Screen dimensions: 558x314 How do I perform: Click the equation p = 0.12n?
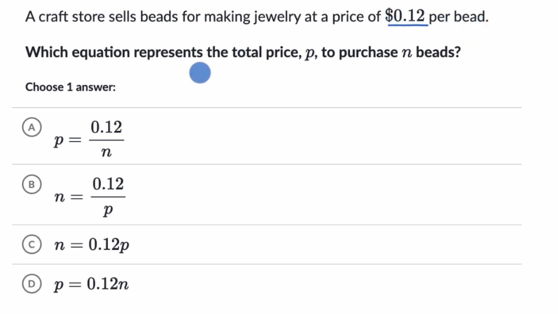91,284
